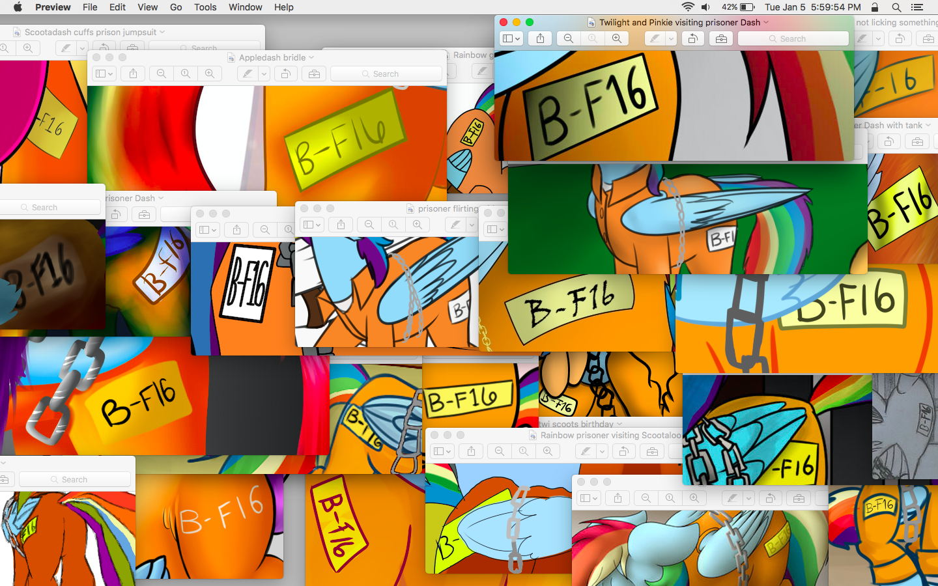
Task: Open the Tools menu
Action: click(x=205, y=7)
